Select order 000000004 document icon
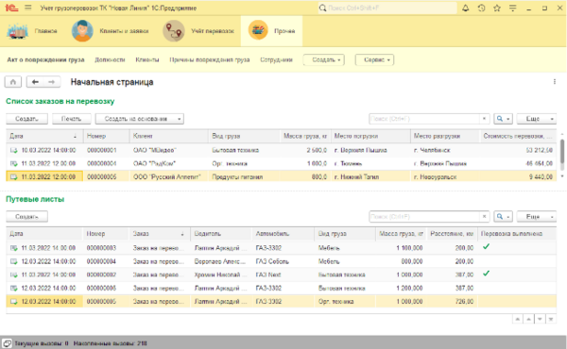The width and height of the screenshot is (567, 349). click(14, 163)
